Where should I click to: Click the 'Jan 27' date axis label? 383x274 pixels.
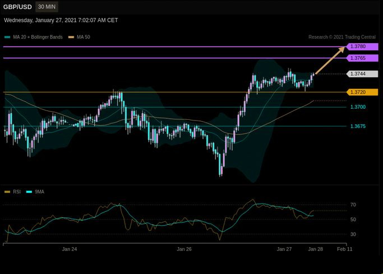coord(284,249)
